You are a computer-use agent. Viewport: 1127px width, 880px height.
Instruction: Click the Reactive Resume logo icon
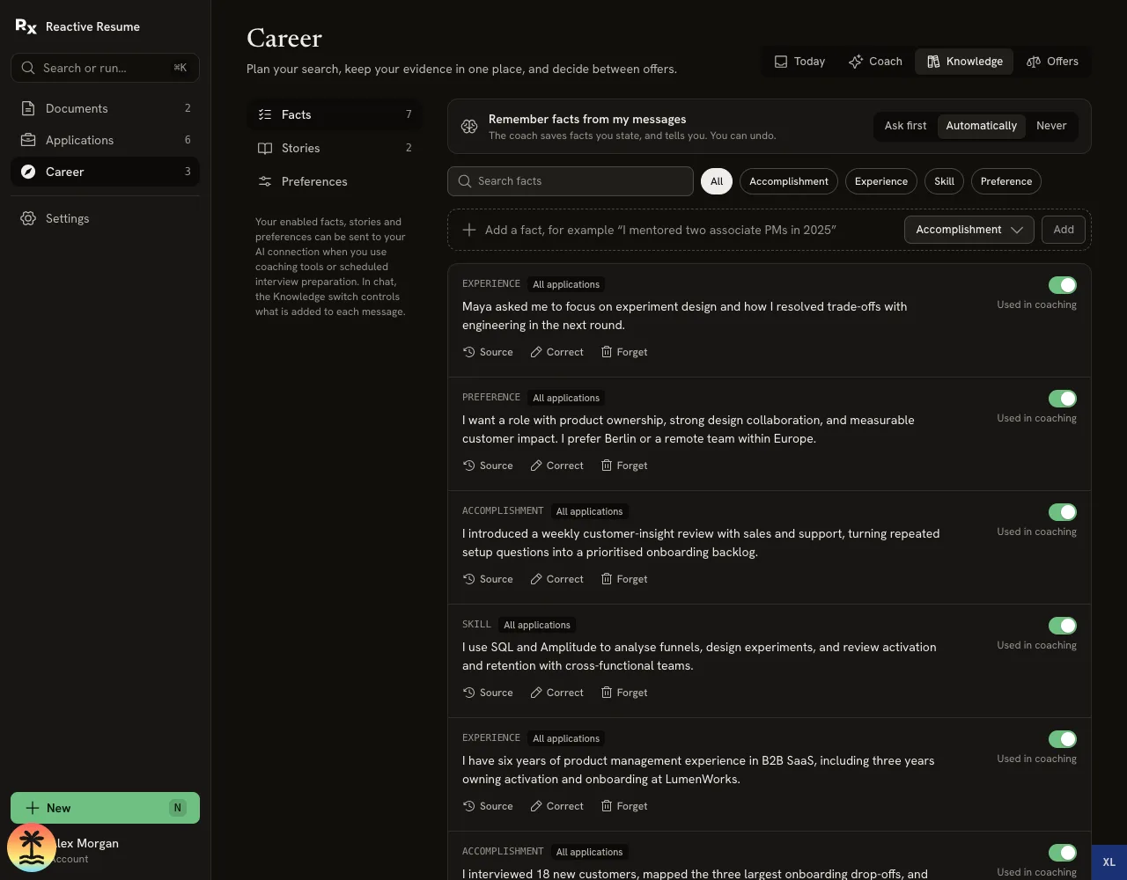click(26, 26)
